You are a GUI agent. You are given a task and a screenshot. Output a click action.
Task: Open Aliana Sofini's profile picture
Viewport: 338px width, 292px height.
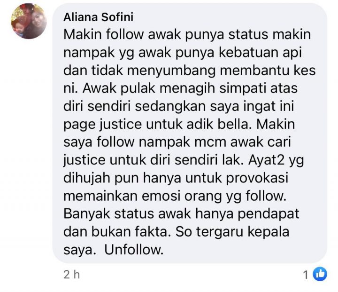[x=29, y=21]
